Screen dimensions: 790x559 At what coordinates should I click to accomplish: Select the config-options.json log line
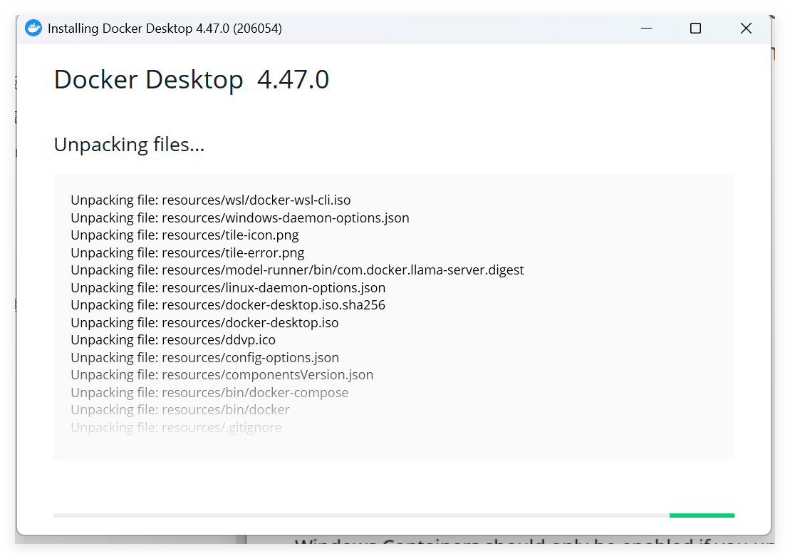click(x=205, y=357)
